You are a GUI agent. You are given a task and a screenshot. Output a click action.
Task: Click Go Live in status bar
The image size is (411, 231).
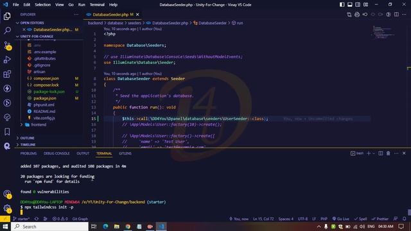pos(341,219)
